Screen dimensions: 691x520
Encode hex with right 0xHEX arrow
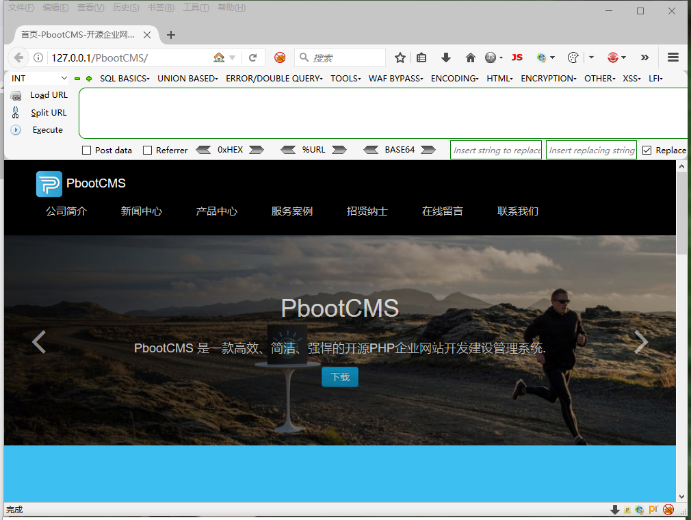pyautogui.click(x=257, y=150)
